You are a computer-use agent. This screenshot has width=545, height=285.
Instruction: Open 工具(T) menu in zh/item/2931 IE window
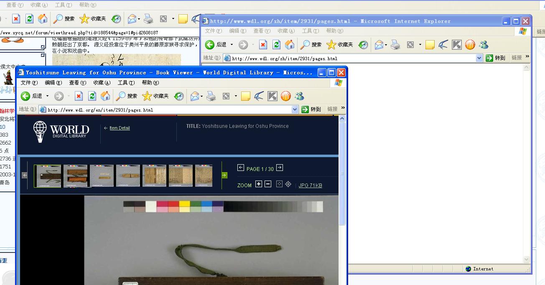(x=310, y=31)
